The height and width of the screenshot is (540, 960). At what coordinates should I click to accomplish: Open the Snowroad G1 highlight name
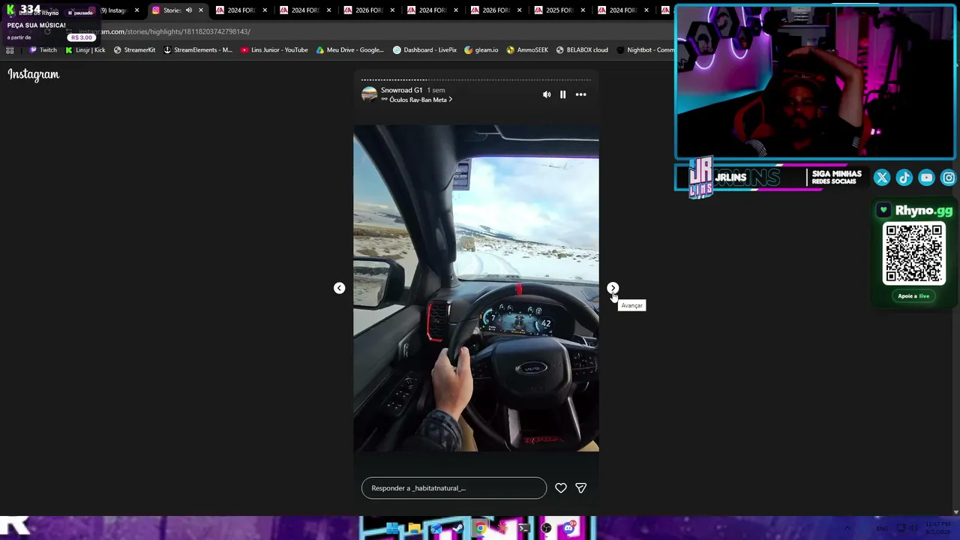pyautogui.click(x=401, y=90)
